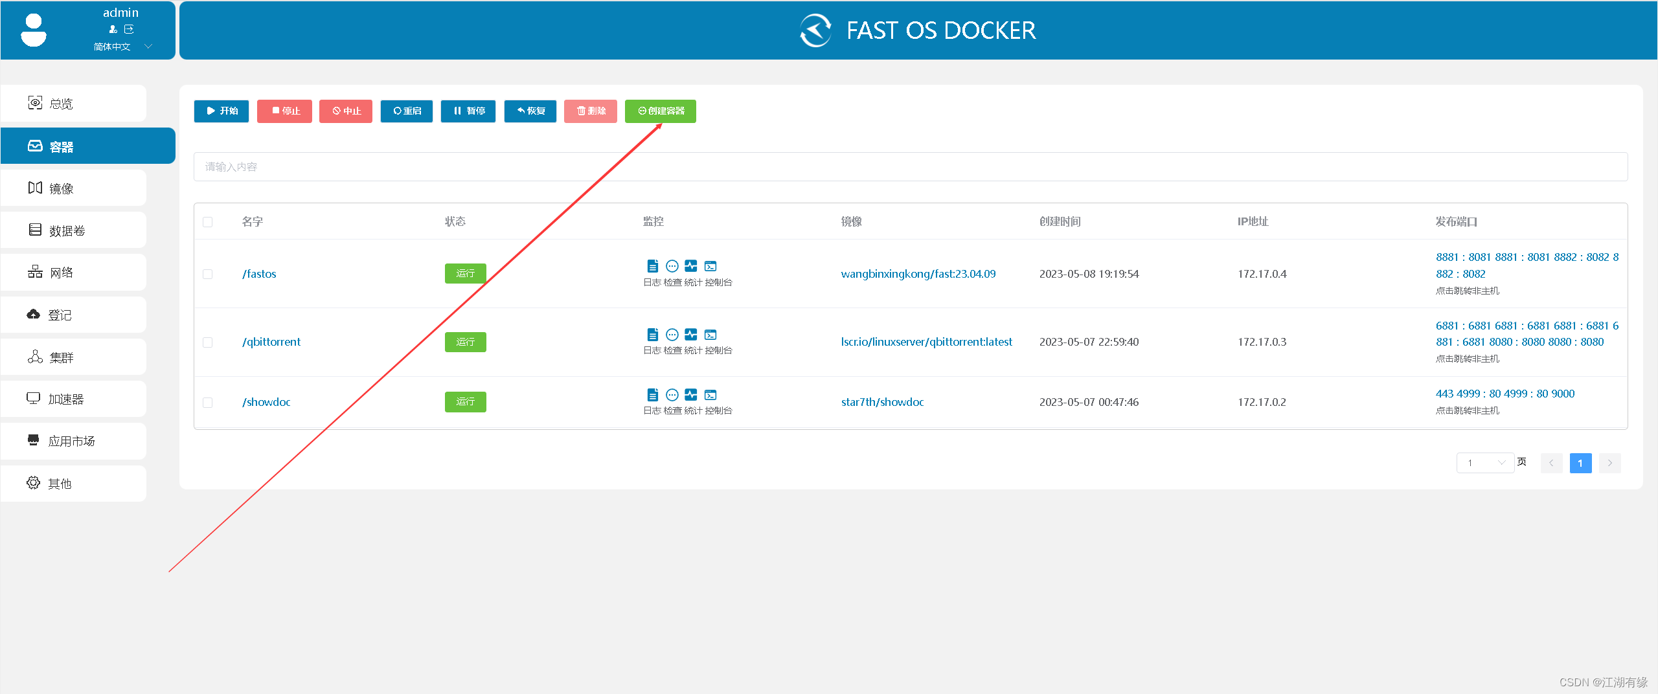
Task: Check the /qbittorrent row checkbox
Action: (208, 342)
